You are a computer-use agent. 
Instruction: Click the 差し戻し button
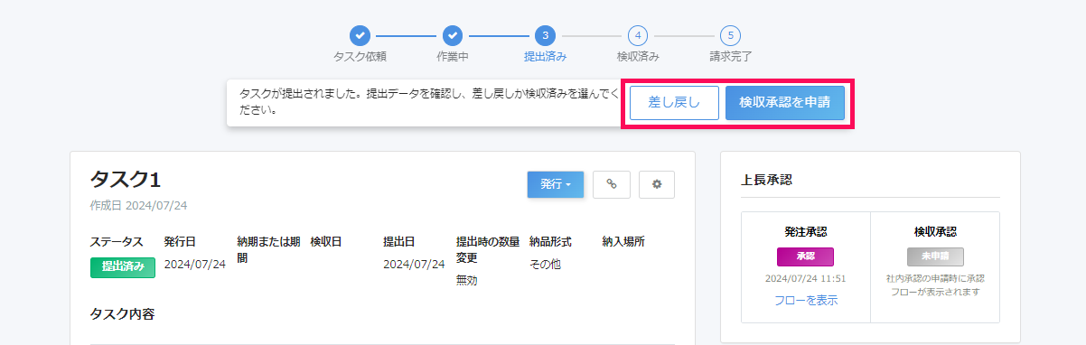(x=674, y=103)
